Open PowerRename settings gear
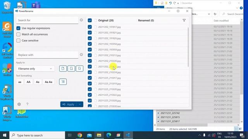The image size is (248, 139). click(x=19, y=104)
